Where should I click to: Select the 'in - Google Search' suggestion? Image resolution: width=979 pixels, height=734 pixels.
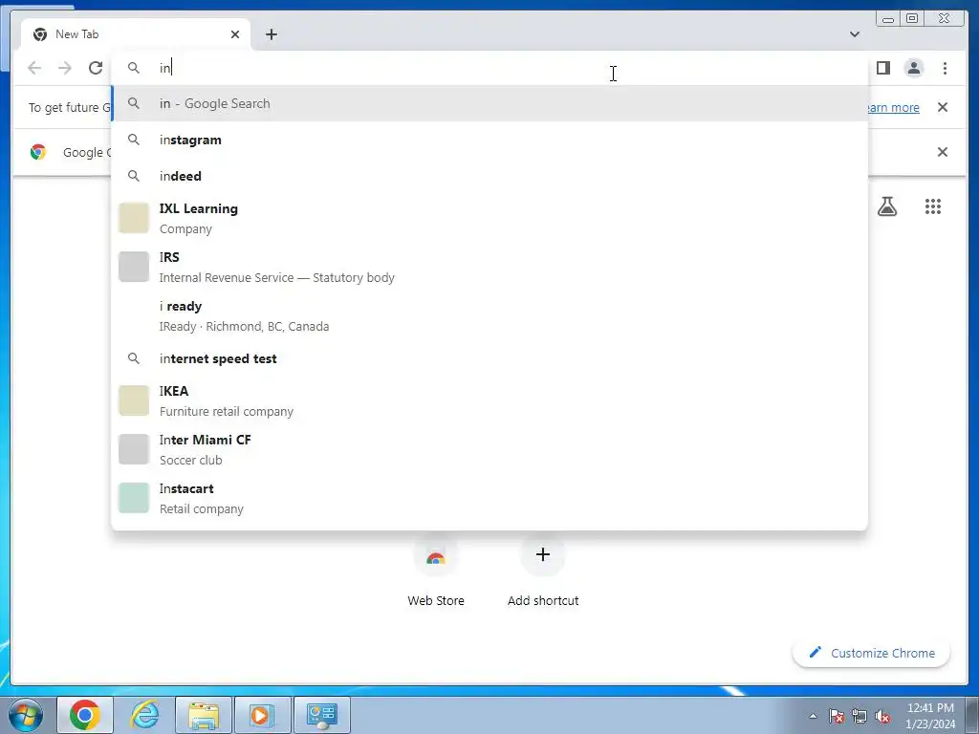point(489,103)
